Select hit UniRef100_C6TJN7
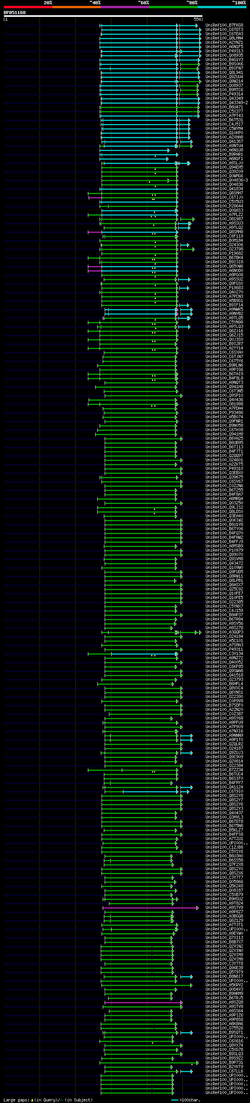The height and width of the screenshot is (1103, 250). [224, 357]
